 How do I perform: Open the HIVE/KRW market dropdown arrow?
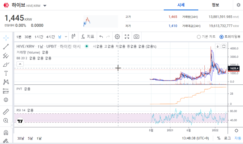pyautogui.click(x=45, y=6)
